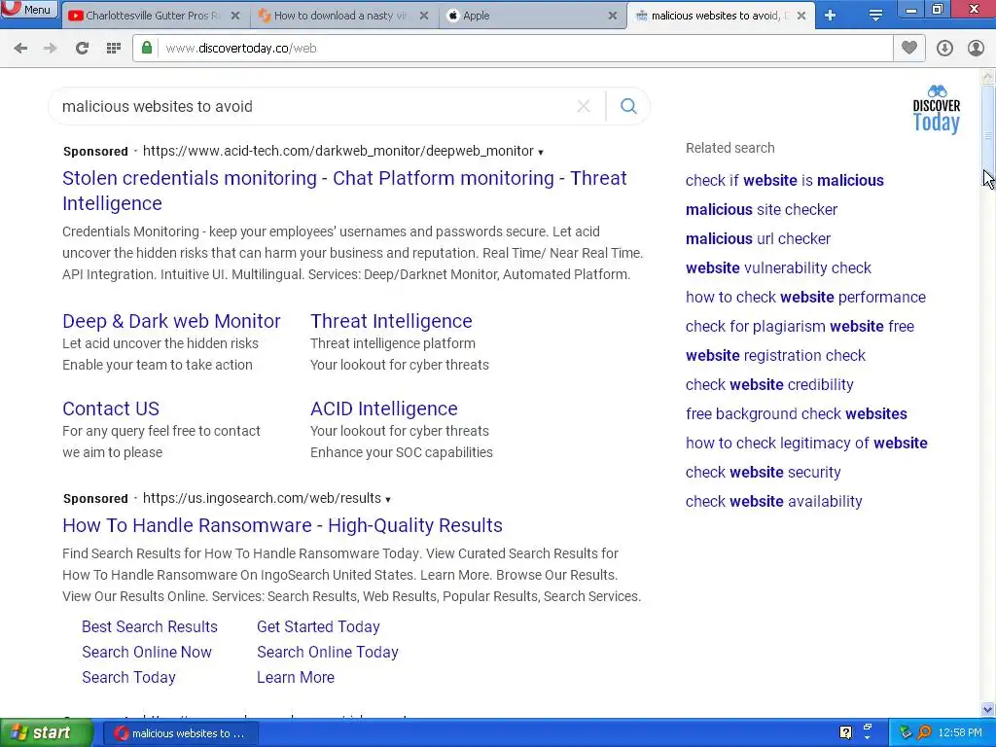The image size is (996, 747).
Task: Select related search website vulnerability check
Action: point(778,268)
